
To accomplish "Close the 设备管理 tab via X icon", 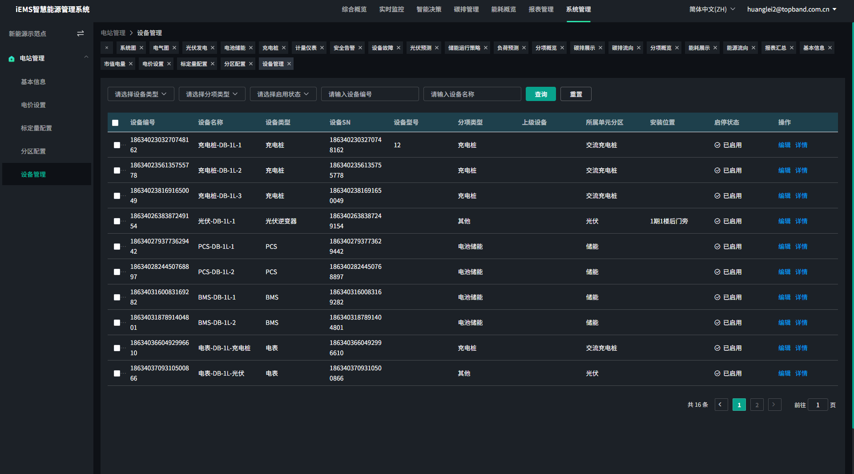I will click(x=289, y=64).
